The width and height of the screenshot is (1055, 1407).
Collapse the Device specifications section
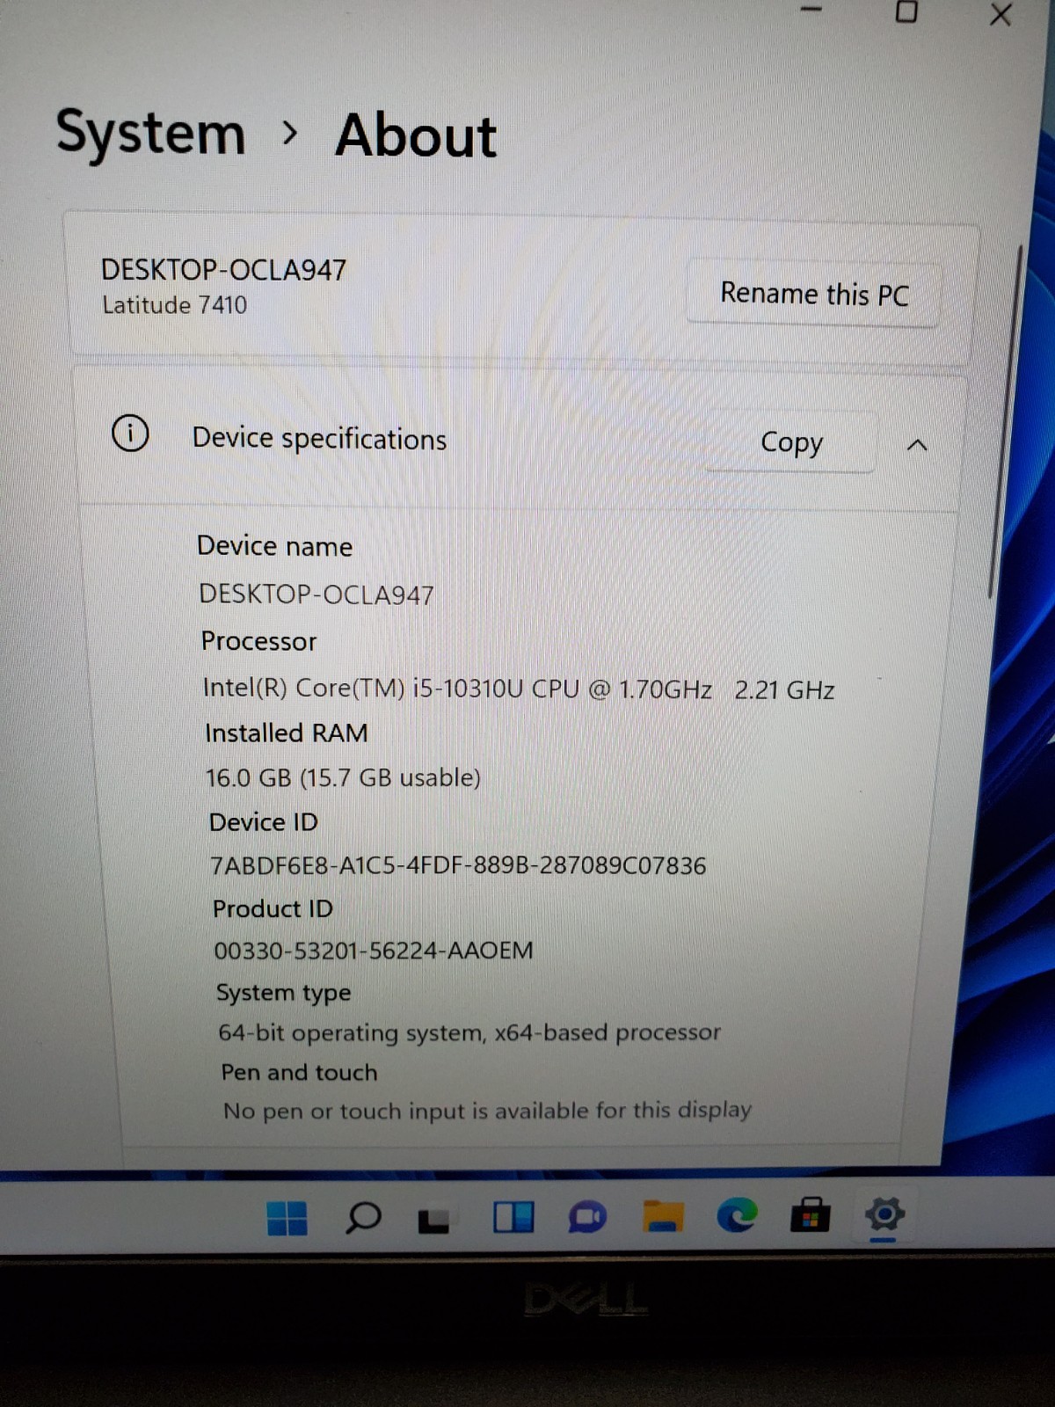[917, 445]
